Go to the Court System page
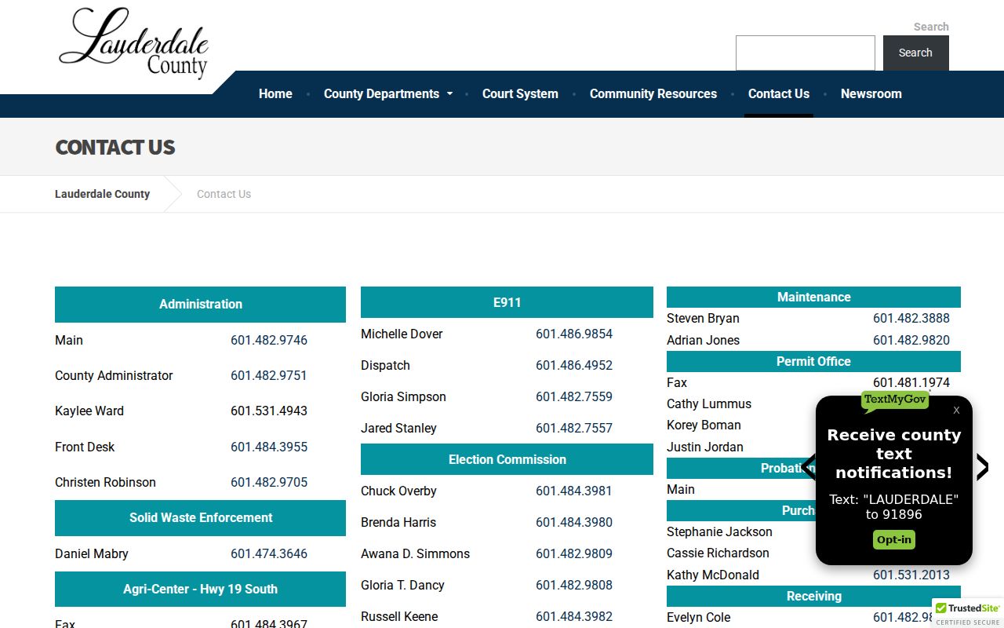The width and height of the screenshot is (1004, 628). 520,93
